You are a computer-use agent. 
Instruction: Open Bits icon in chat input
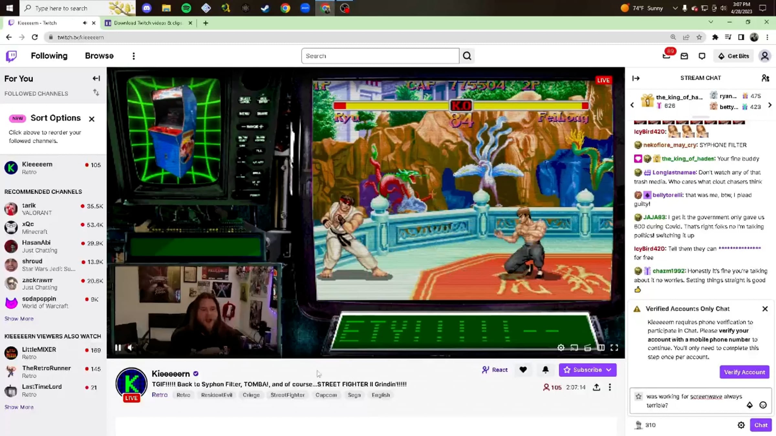click(749, 405)
